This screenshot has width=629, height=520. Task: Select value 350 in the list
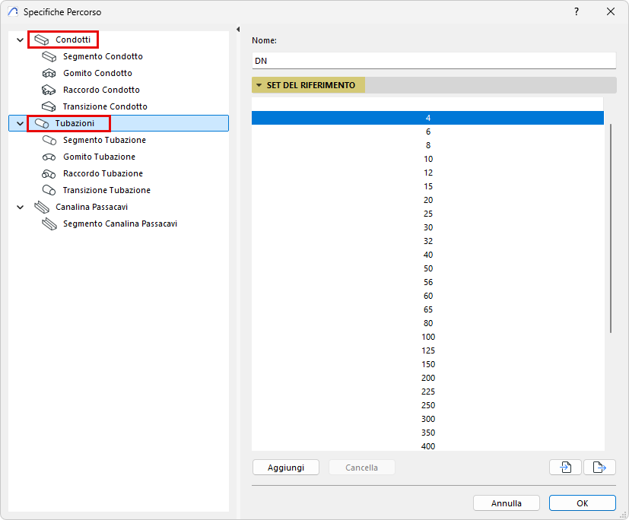[427, 433]
